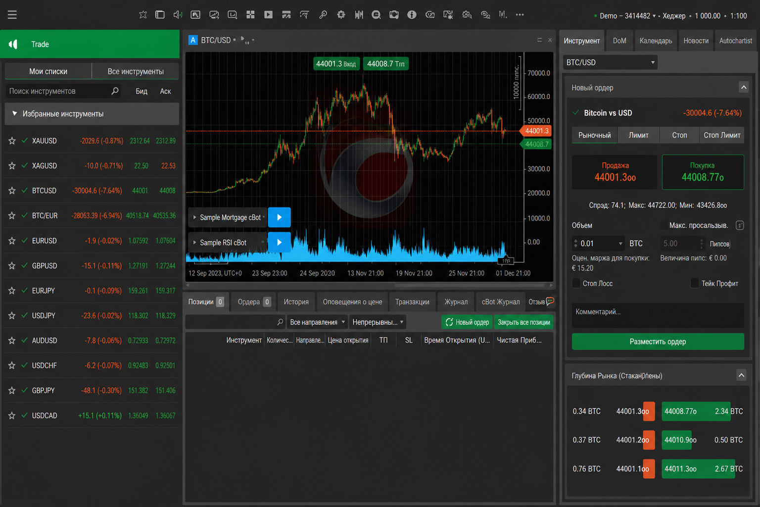Collapse the Избранные инструменты list
The height and width of the screenshot is (507, 760).
[15, 114]
